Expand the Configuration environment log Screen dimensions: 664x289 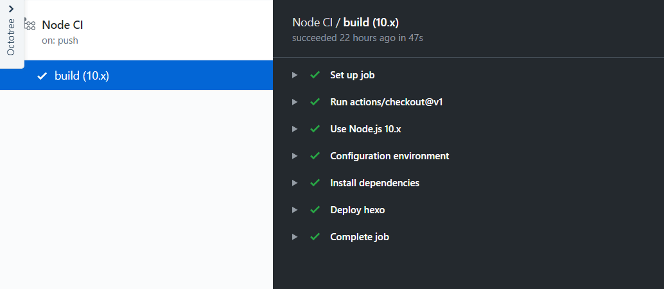(295, 156)
